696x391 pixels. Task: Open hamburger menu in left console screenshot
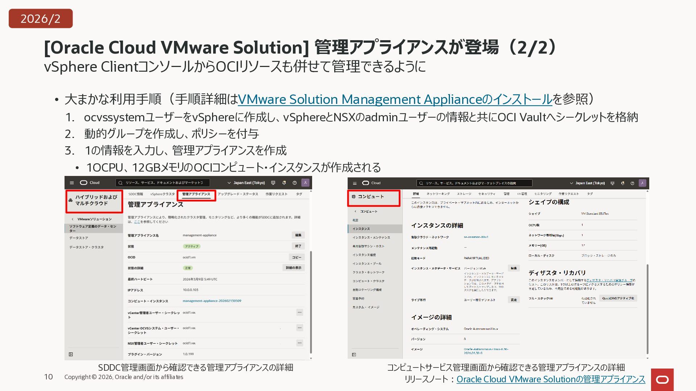72,183
